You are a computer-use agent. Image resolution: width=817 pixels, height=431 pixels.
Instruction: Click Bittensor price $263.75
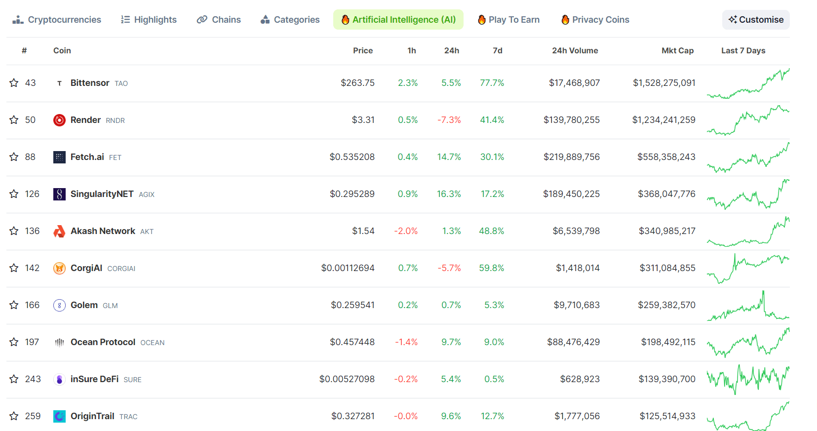357,83
